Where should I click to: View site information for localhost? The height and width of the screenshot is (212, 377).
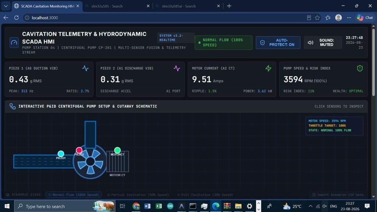point(27,18)
